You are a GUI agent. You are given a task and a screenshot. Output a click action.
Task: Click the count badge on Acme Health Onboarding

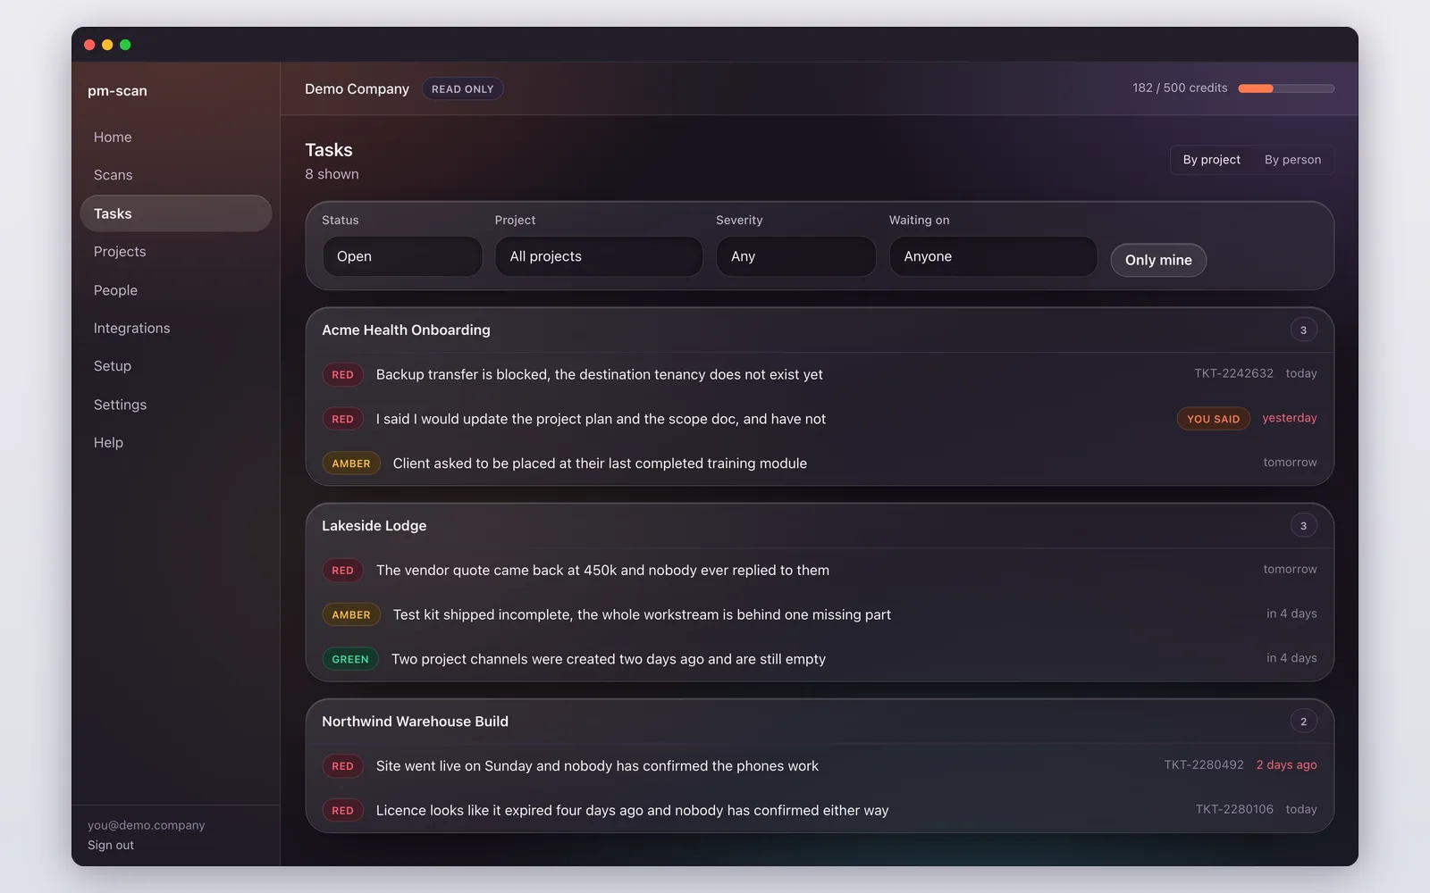tap(1303, 330)
